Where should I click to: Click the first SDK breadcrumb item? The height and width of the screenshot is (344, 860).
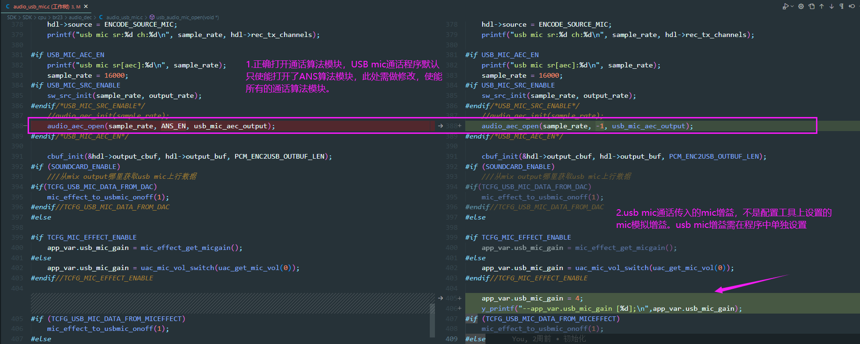(x=12, y=17)
